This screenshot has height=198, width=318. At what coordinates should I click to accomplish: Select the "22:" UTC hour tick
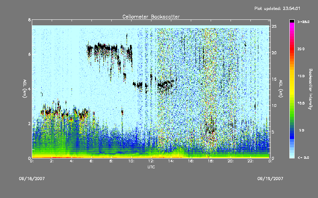click(x=250, y=161)
